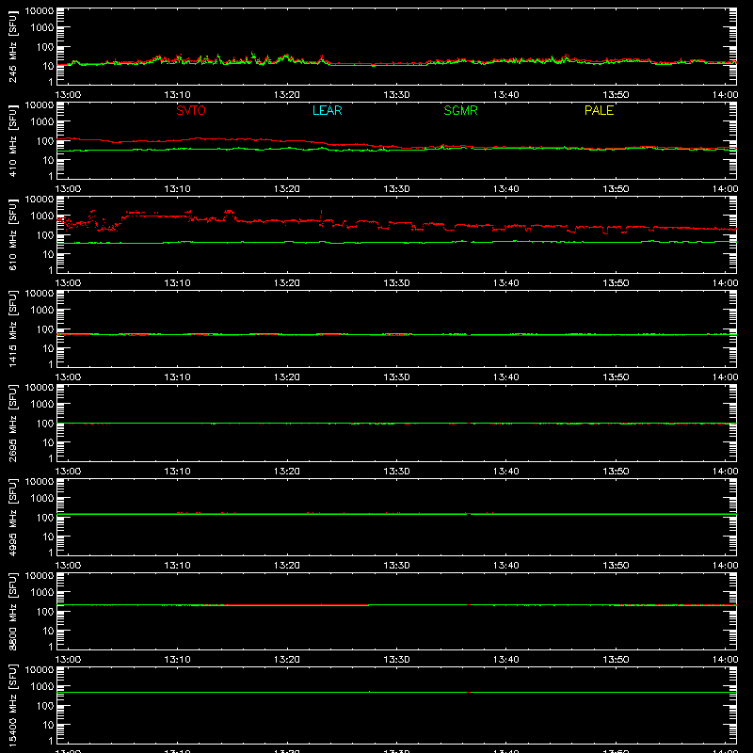Screen dimensions: 753x753
Task: Select the '2695 MHz [SFU]' axis title
Action: [12, 424]
